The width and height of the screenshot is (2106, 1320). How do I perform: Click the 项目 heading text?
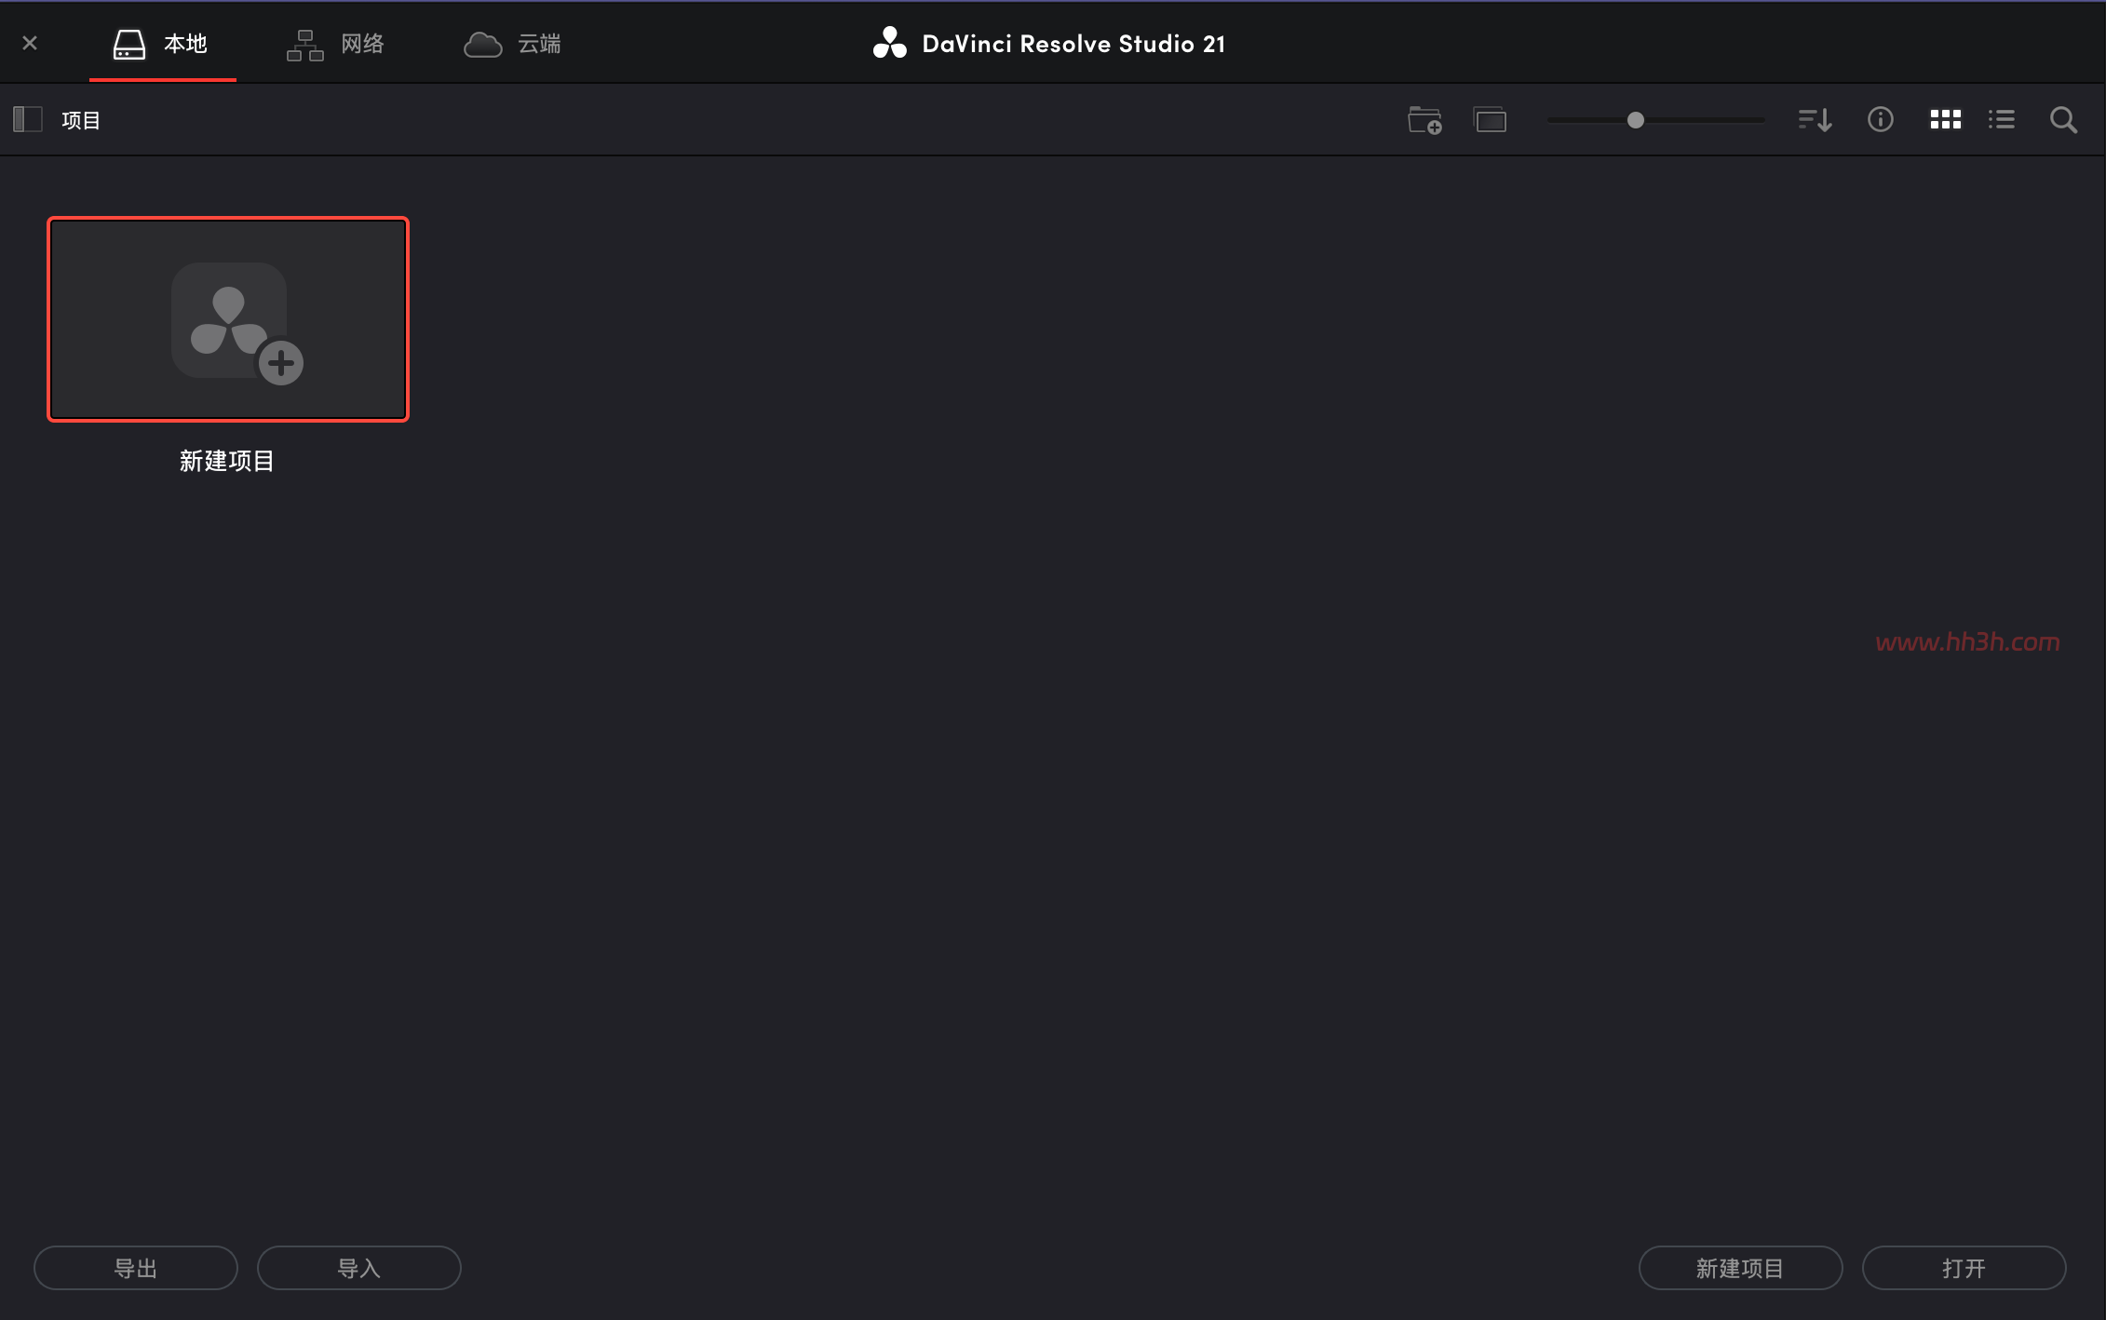[81, 120]
